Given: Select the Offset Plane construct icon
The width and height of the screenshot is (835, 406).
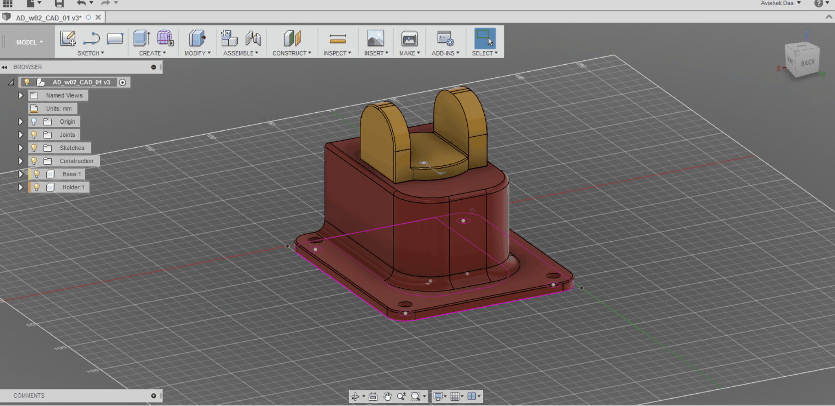Looking at the screenshot, I should click(292, 38).
